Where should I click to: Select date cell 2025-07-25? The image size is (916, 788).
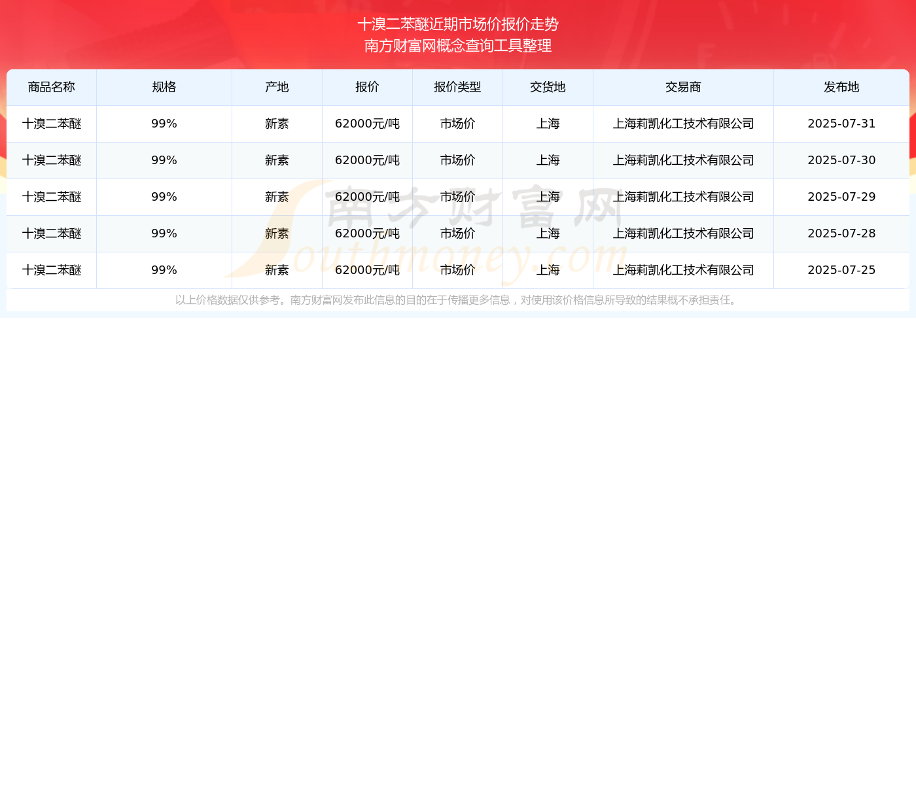coord(842,270)
